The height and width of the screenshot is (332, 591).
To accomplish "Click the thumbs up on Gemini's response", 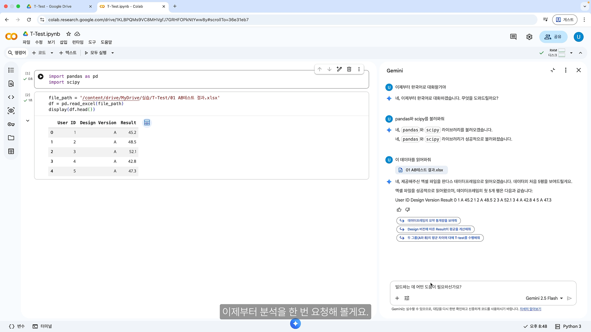I will coord(399,210).
